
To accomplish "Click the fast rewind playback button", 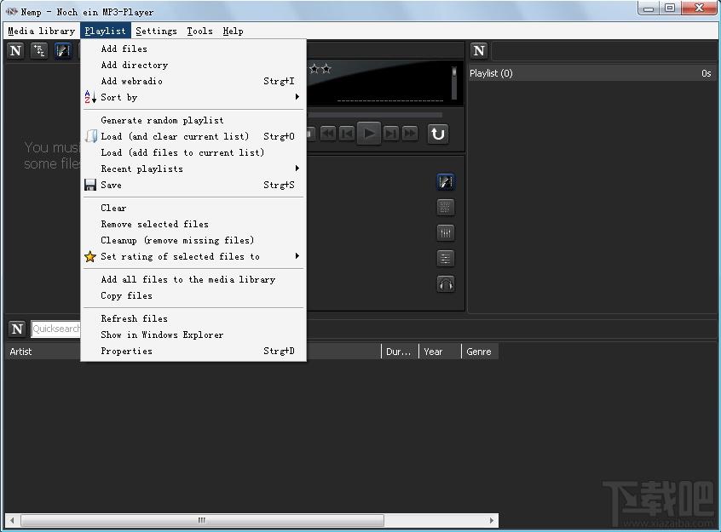I will pyautogui.click(x=328, y=134).
